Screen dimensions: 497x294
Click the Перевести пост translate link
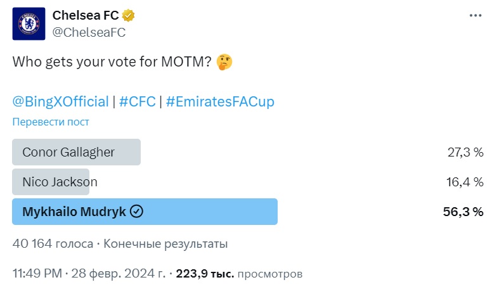pyautogui.click(x=51, y=122)
